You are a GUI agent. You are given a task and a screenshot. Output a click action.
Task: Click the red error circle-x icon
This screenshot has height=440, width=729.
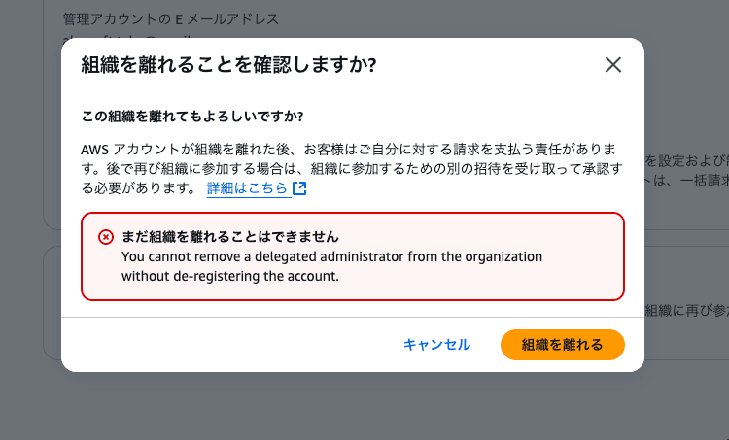click(x=106, y=237)
